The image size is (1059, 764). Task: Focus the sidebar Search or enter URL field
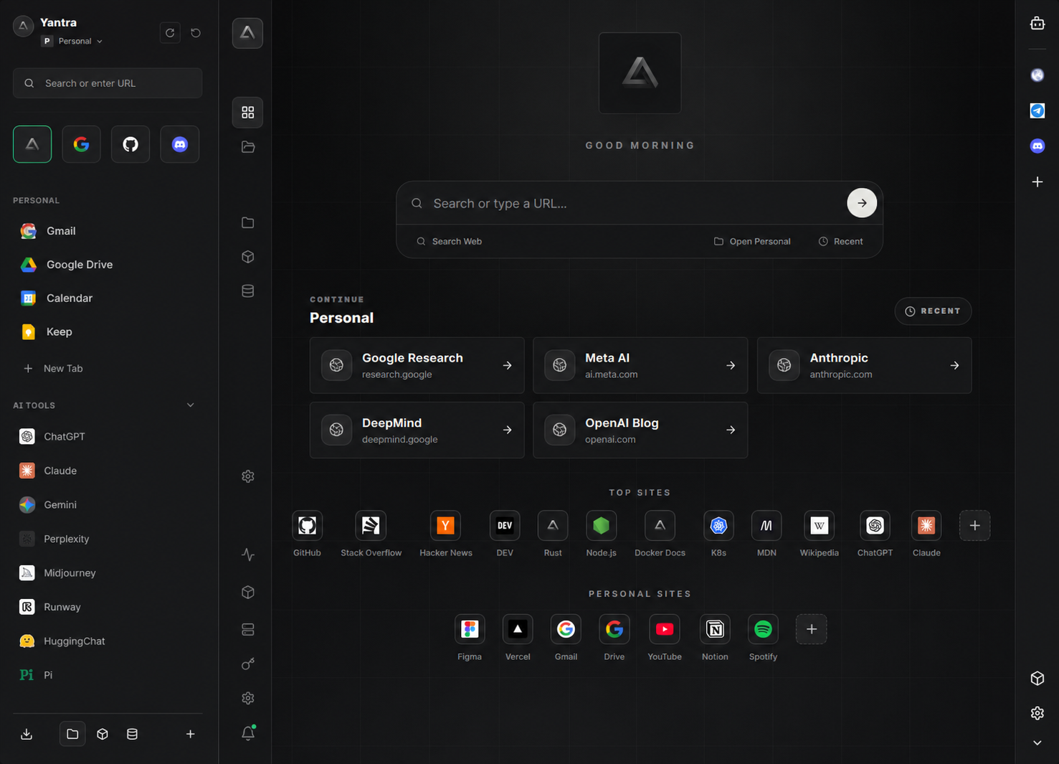pos(108,83)
